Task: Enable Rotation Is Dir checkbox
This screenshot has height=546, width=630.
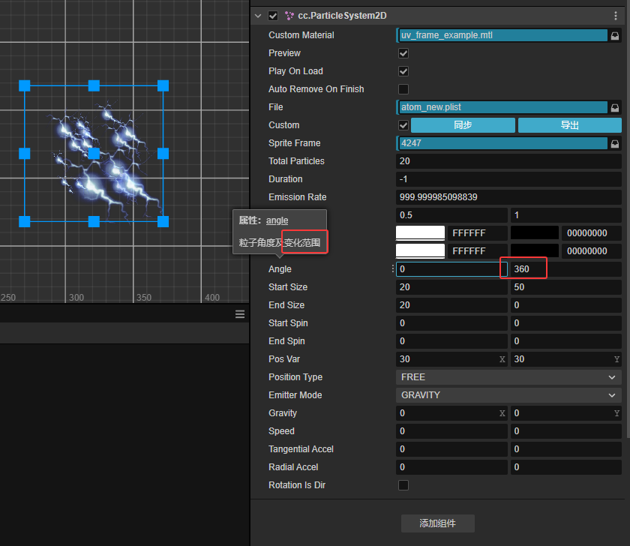Action: point(403,485)
